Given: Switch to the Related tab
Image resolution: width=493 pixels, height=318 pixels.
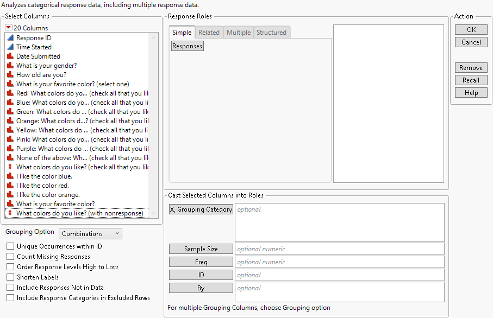Looking at the screenshot, I should (209, 32).
